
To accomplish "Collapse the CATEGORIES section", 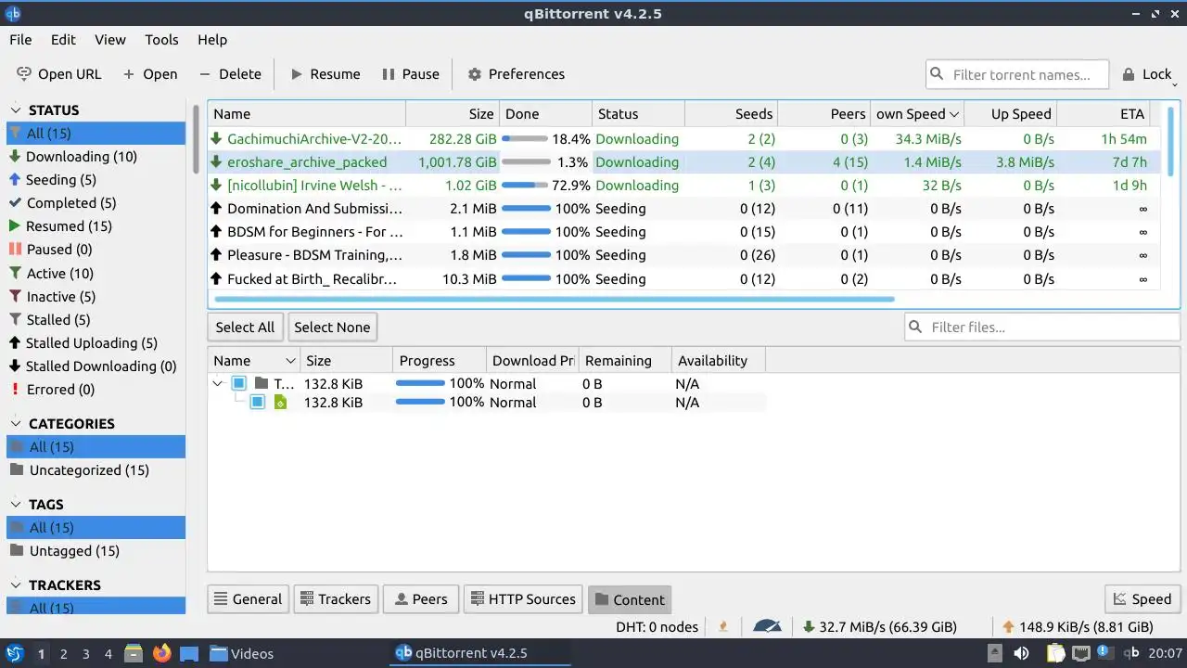I will [x=15, y=423].
